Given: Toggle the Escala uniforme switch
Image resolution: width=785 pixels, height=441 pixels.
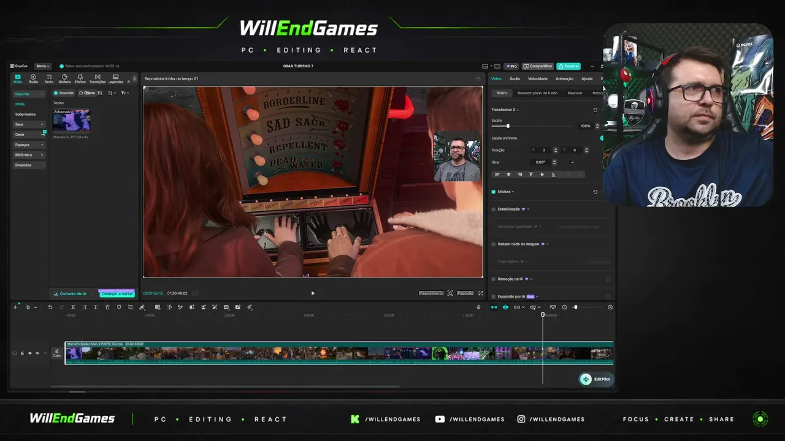Looking at the screenshot, I should click(x=601, y=138).
